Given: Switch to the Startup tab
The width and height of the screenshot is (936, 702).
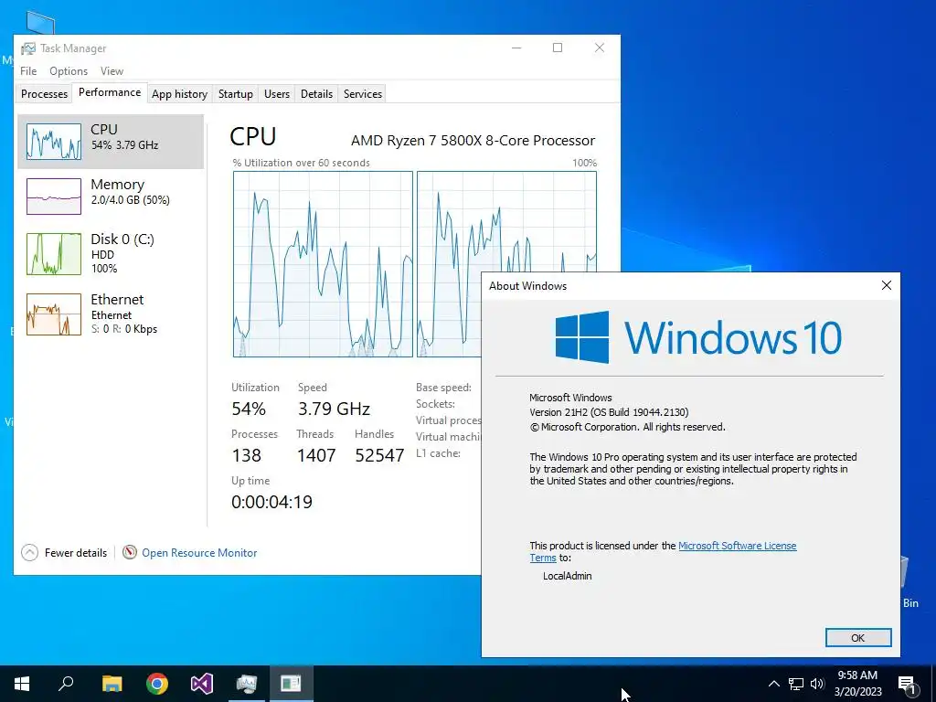Looking at the screenshot, I should pyautogui.click(x=235, y=94).
